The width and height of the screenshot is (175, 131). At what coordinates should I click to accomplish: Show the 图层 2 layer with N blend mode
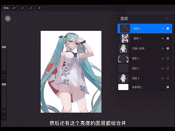[168, 59]
